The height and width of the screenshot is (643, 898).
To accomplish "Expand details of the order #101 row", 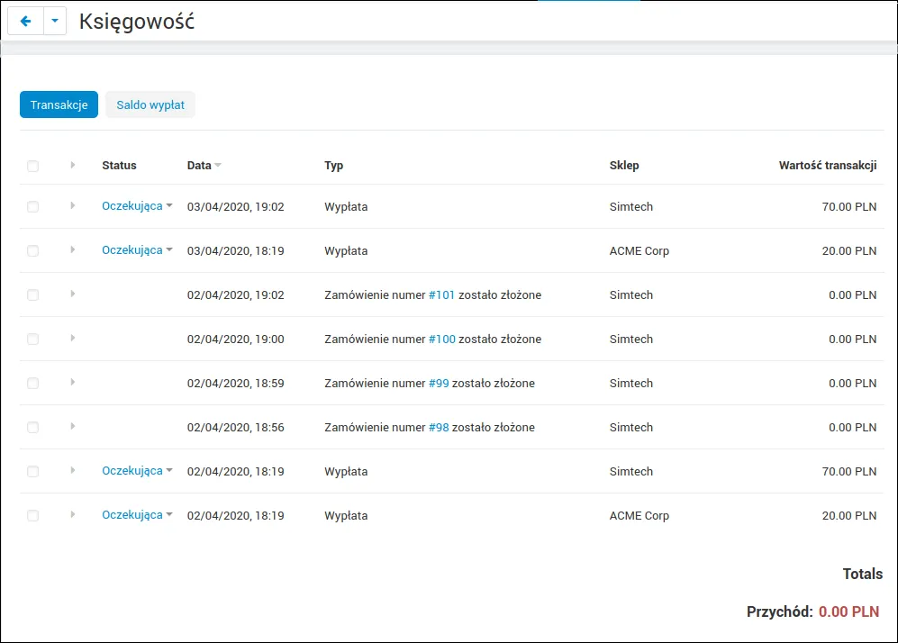I will click(73, 294).
